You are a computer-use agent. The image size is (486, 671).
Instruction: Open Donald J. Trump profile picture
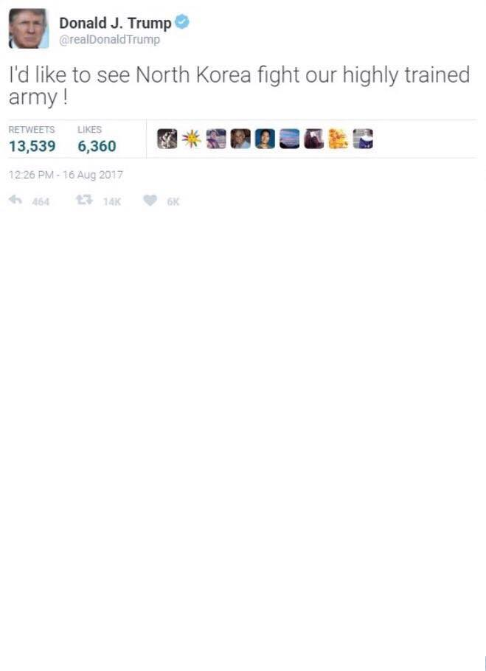coord(29,28)
